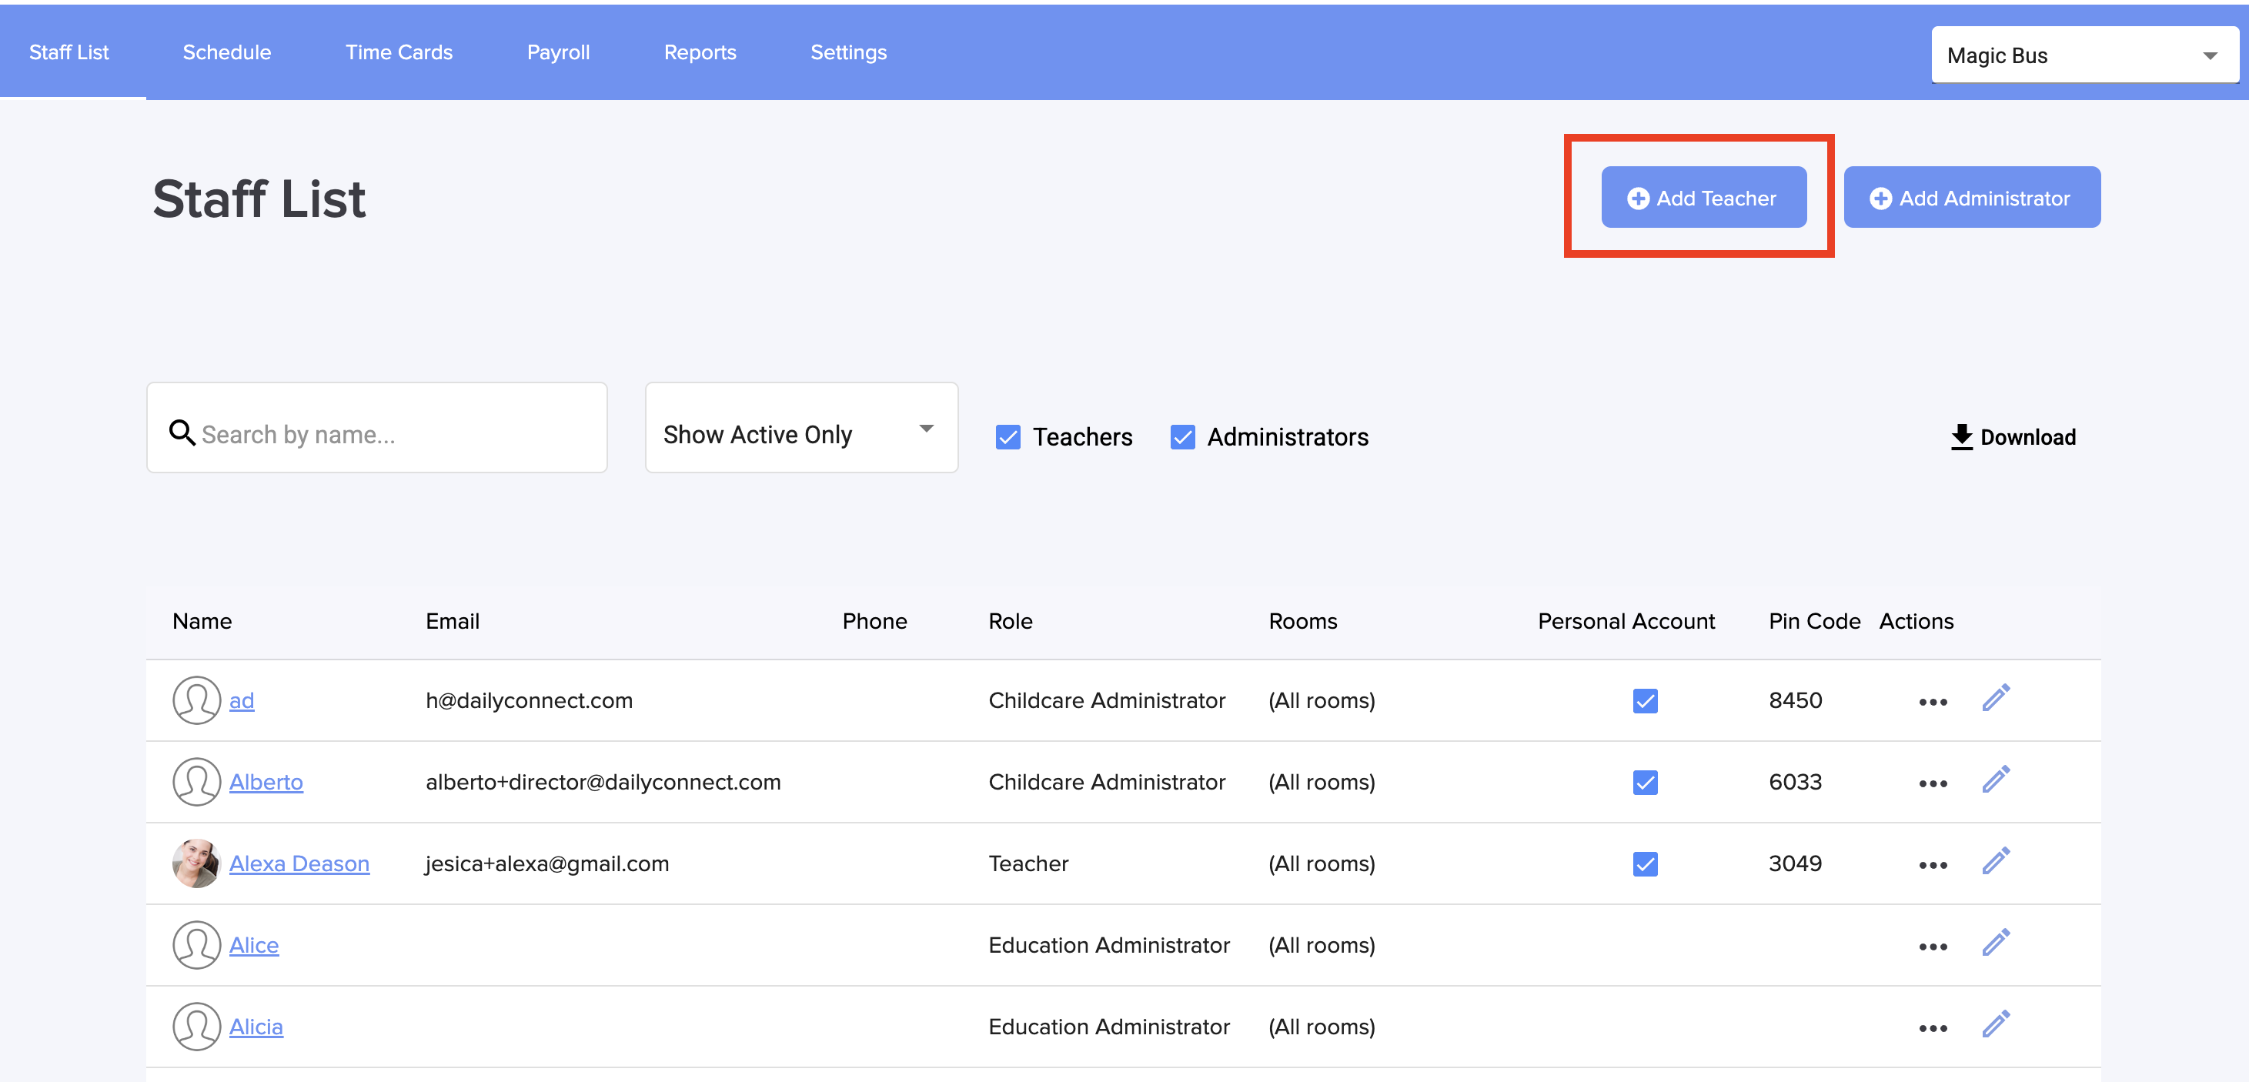Open the three-dot actions menu for ad
This screenshot has width=2249, height=1082.
[1932, 703]
